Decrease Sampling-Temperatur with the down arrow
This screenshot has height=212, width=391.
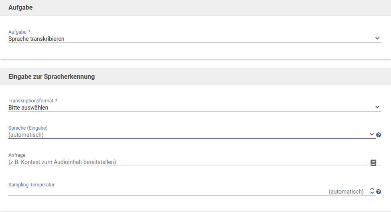point(372,194)
